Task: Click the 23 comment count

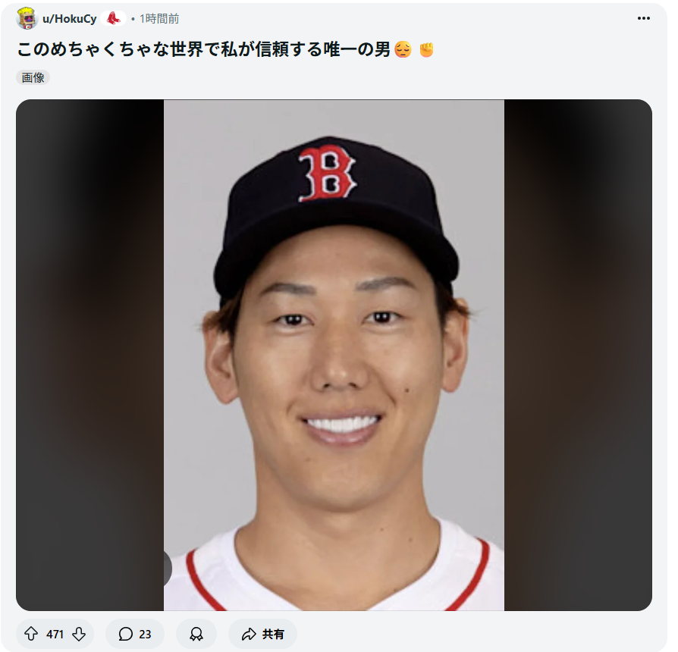Action: coord(145,635)
